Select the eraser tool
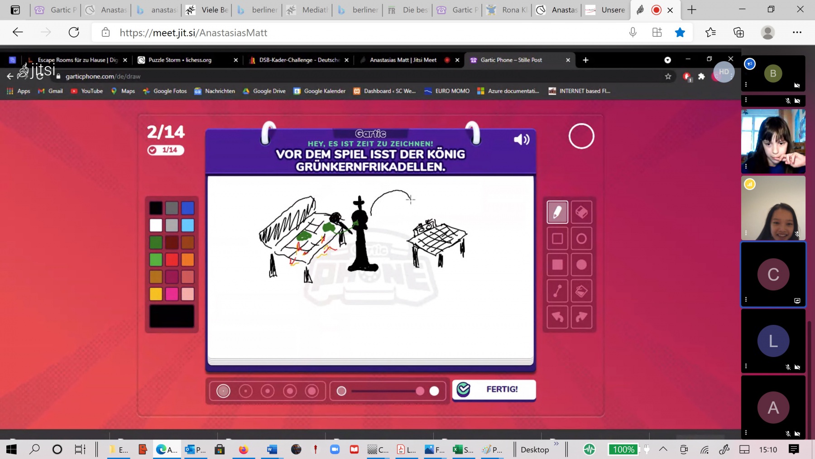The image size is (815, 459). click(x=581, y=212)
